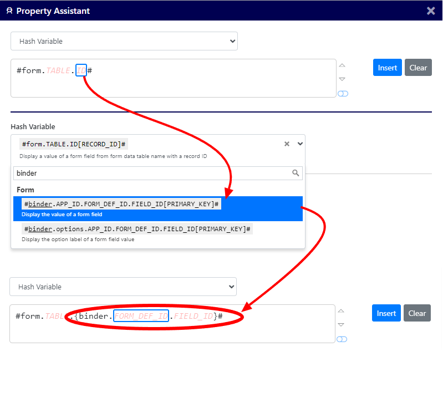Open the bottom Hash Variable type dropdown

pos(123,287)
